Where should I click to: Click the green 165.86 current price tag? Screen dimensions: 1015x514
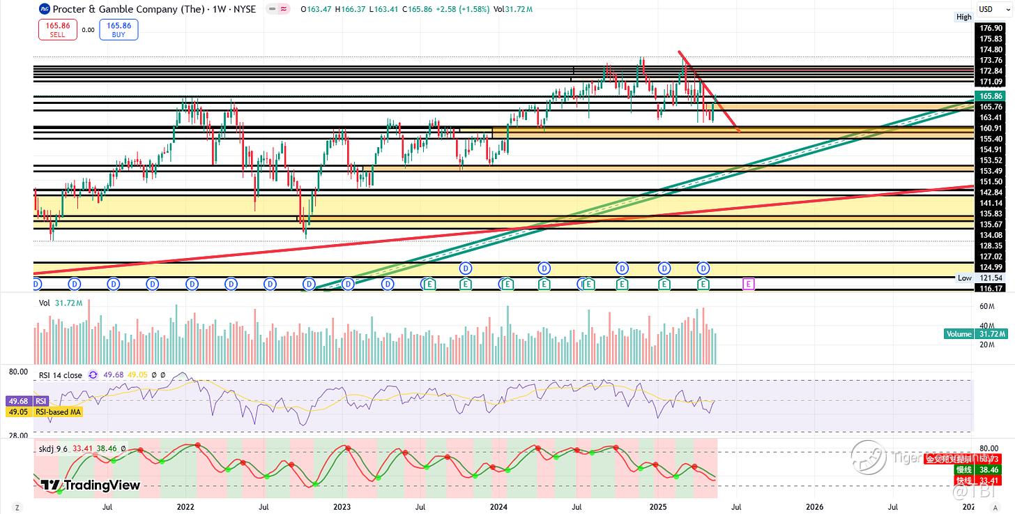pos(991,96)
